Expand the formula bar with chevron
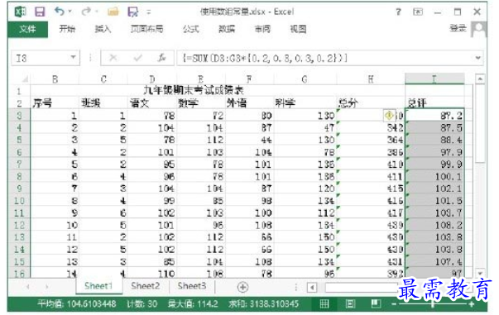 coord(477,58)
